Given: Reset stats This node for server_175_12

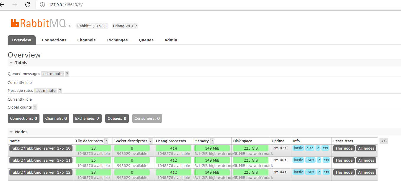Looking at the screenshot, I should (x=344, y=173).
